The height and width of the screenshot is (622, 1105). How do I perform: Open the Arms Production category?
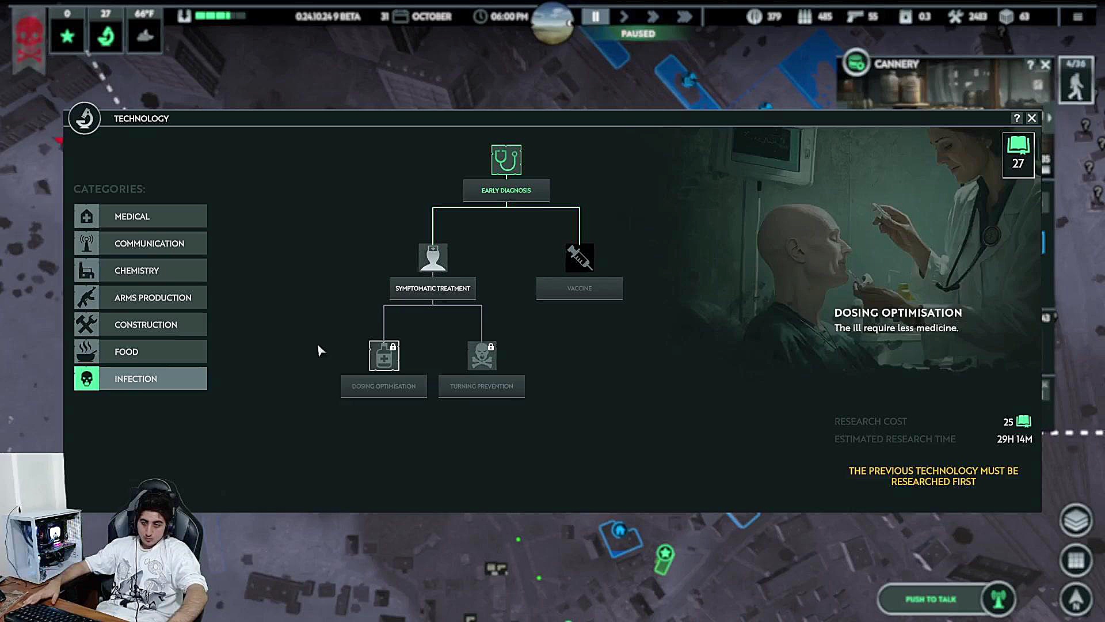[140, 298]
